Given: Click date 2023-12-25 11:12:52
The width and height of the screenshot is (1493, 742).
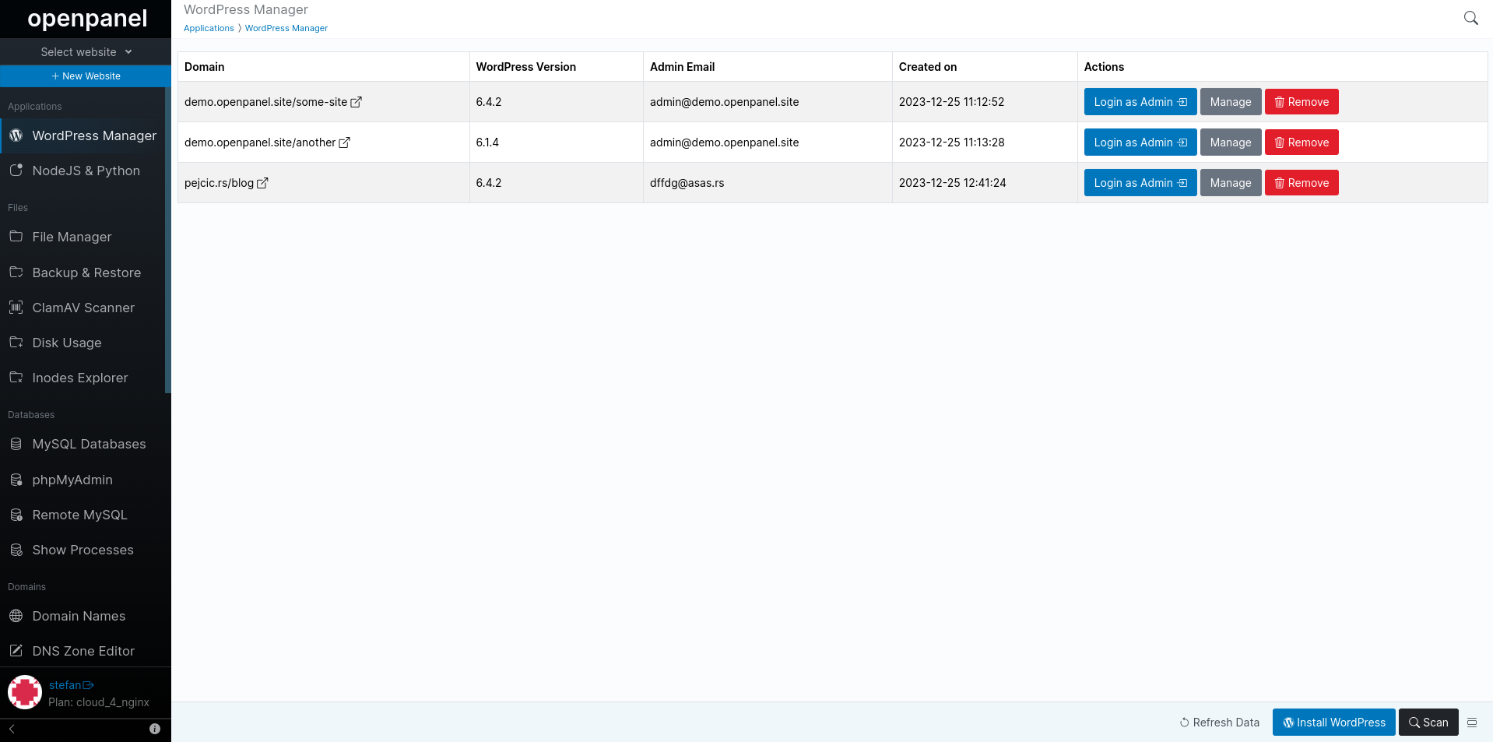Looking at the screenshot, I should coord(952,102).
